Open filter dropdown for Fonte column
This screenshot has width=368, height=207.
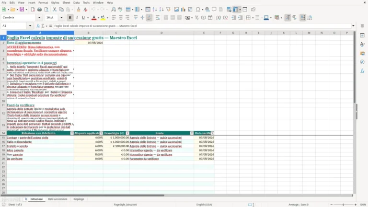192,133
